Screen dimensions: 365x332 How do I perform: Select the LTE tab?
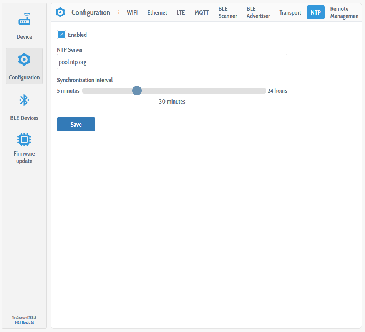(x=181, y=13)
